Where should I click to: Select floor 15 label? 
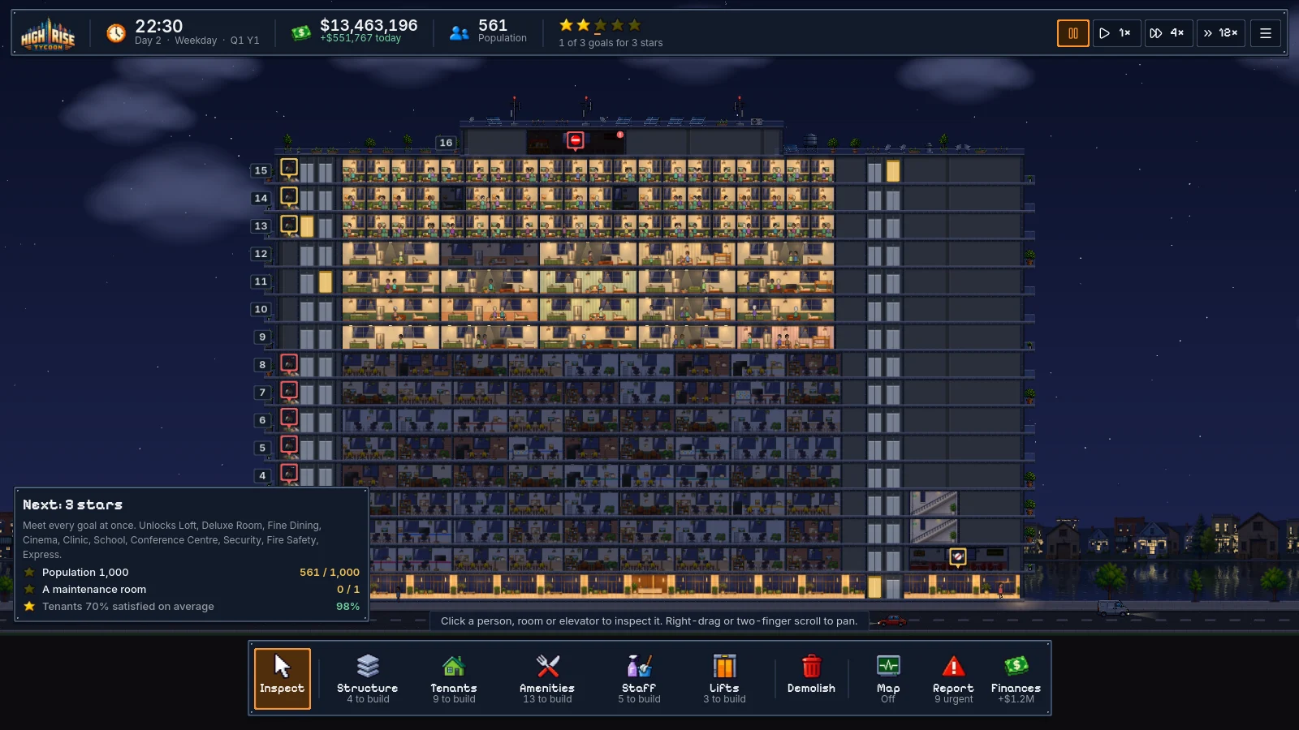pyautogui.click(x=261, y=170)
